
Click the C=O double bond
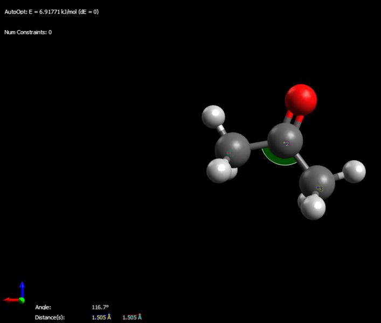click(294, 118)
